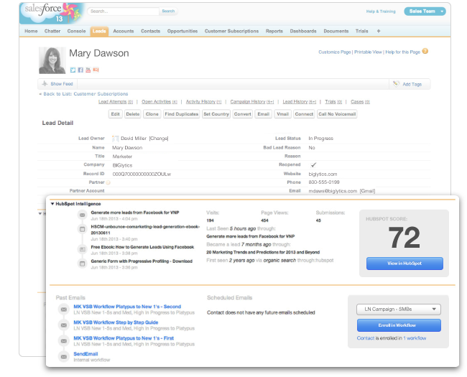
Task: Click the Salesforce logo
Action: (52, 14)
